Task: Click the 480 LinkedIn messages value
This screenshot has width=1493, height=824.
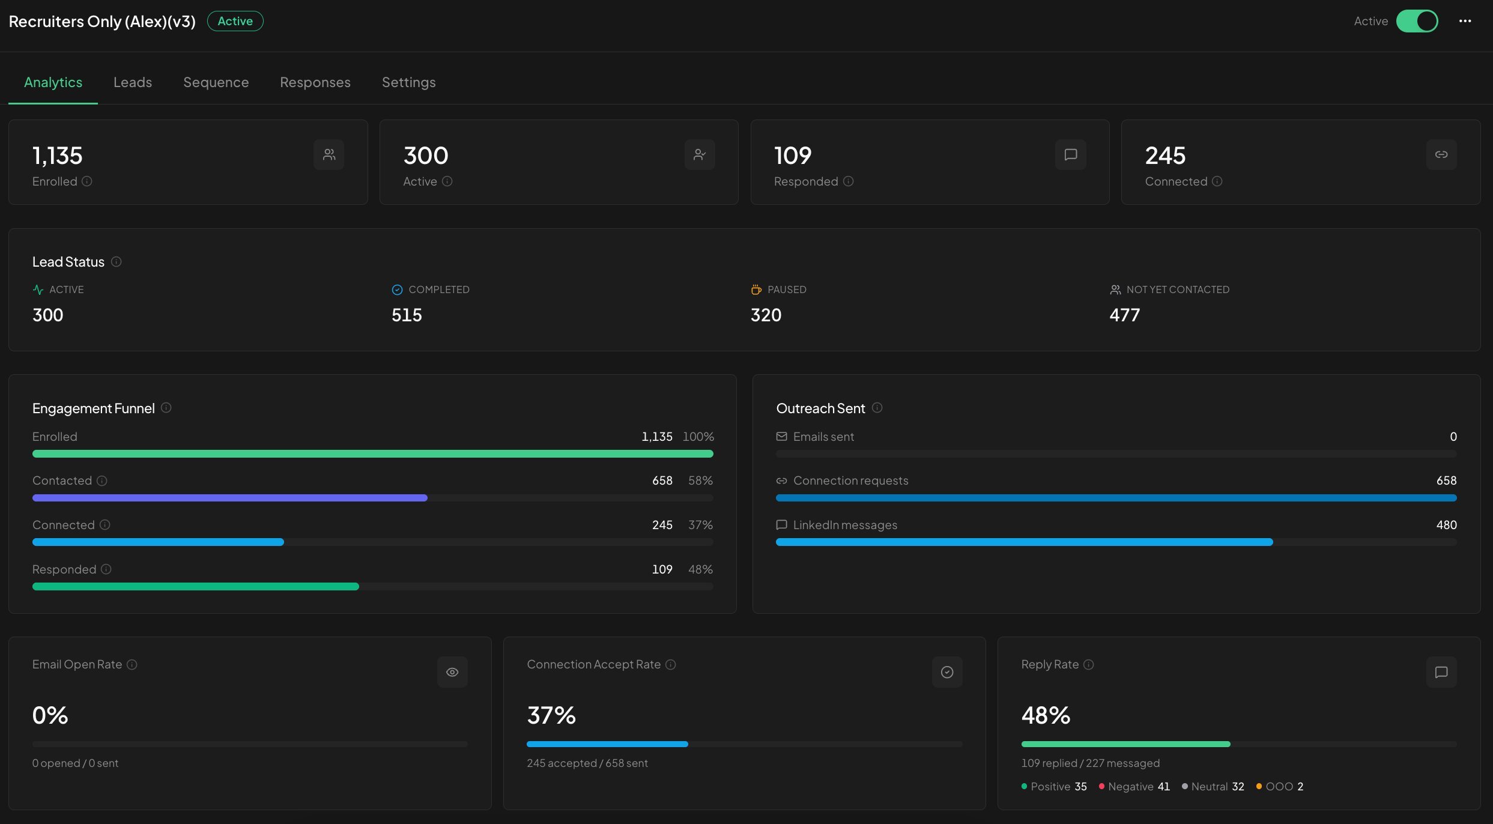Action: coord(1446,525)
